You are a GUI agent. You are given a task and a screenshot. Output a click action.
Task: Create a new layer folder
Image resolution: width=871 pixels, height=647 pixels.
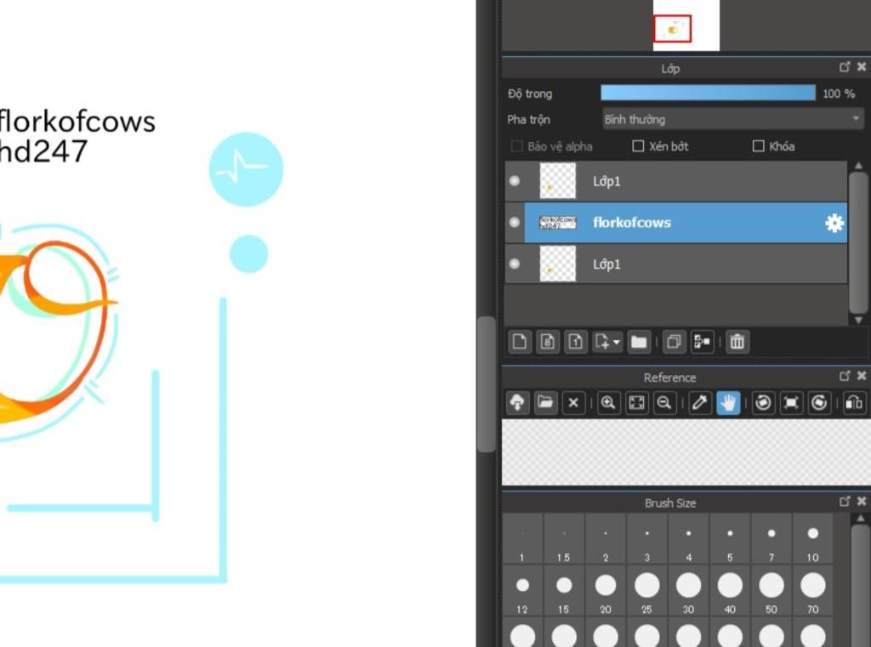639,342
